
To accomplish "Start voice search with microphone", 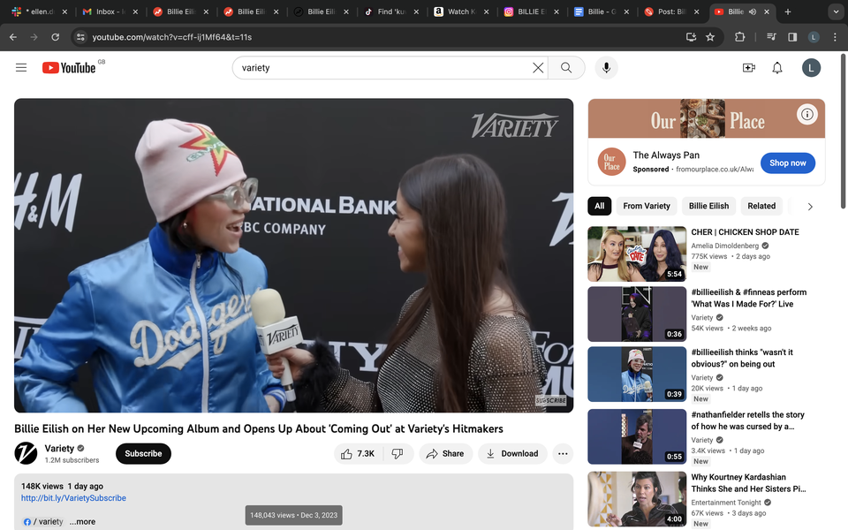I will pyautogui.click(x=606, y=68).
